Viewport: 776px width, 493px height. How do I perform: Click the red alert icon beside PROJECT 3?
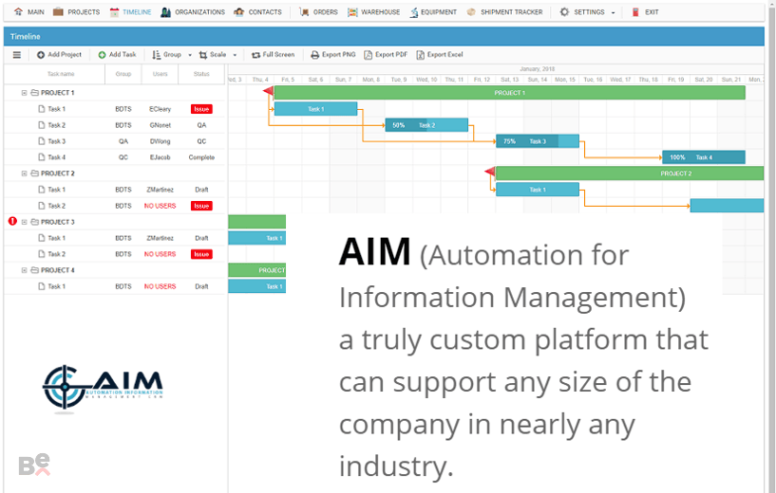pyautogui.click(x=12, y=221)
